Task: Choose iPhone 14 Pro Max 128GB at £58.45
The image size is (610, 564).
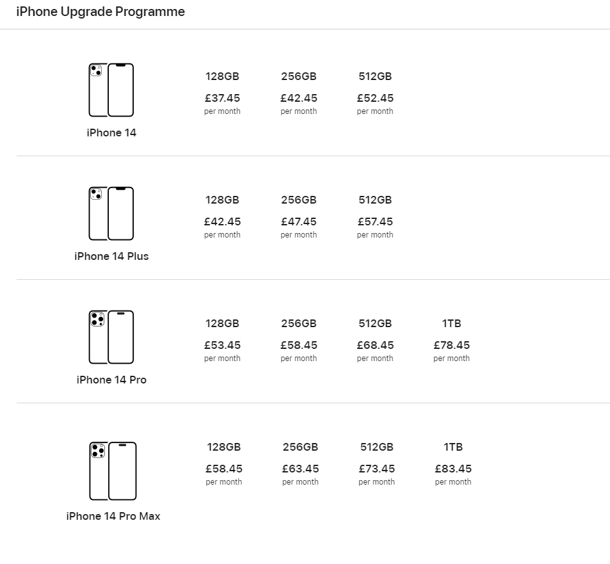Action: [x=223, y=464]
